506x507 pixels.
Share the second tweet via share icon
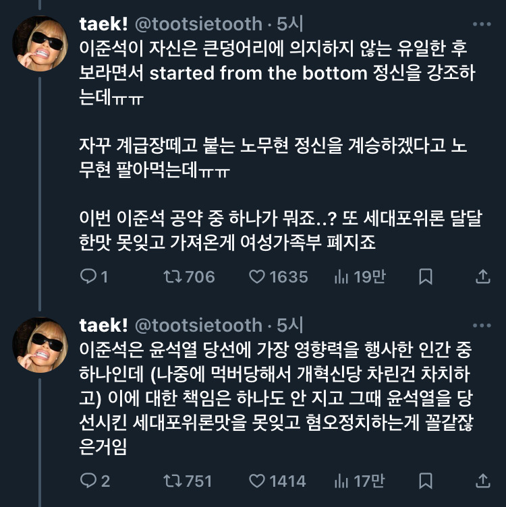pos(483,481)
